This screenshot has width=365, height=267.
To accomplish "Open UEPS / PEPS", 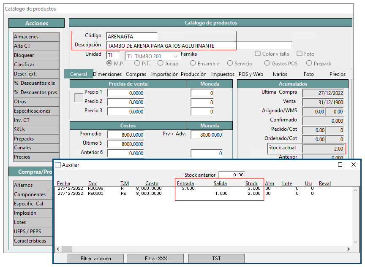I will (x=33, y=232).
